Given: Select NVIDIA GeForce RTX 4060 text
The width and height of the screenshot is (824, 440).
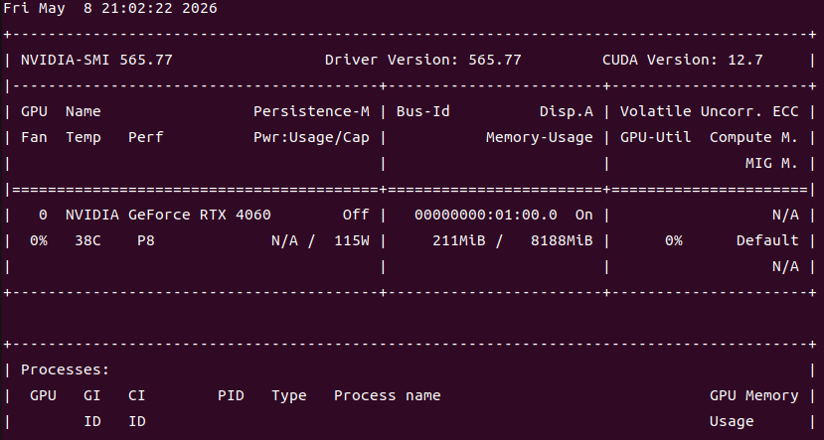Looking at the screenshot, I should [x=168, y=215].
